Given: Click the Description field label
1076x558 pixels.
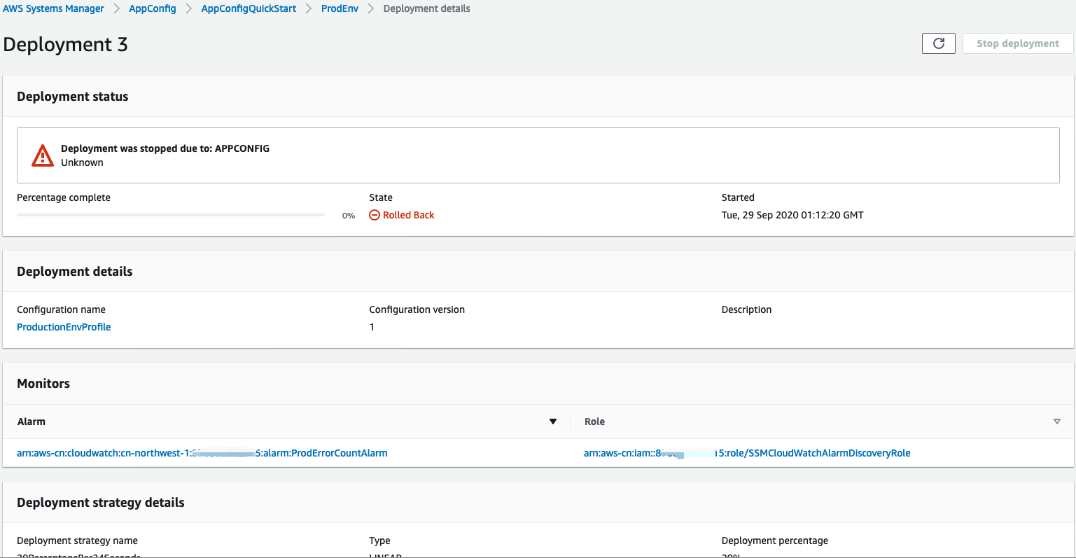Looking at the screenshot, I should click(x=746, y=309).
